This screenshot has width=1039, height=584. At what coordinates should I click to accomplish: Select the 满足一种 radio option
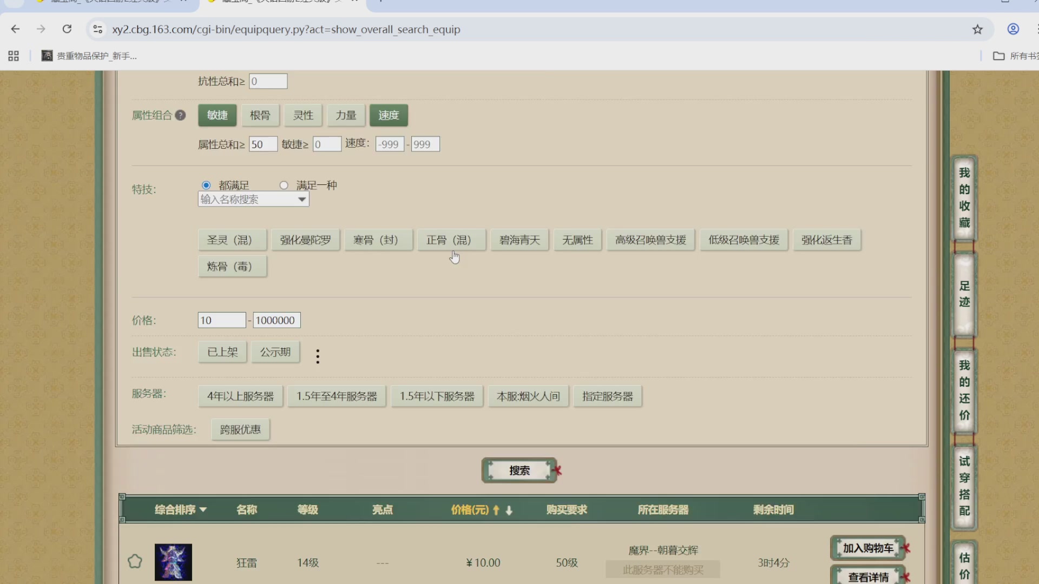coord(285,185)
